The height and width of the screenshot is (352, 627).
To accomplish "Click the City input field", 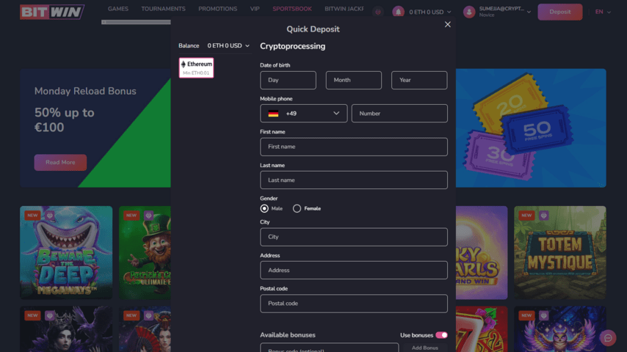I will point(353,237).
